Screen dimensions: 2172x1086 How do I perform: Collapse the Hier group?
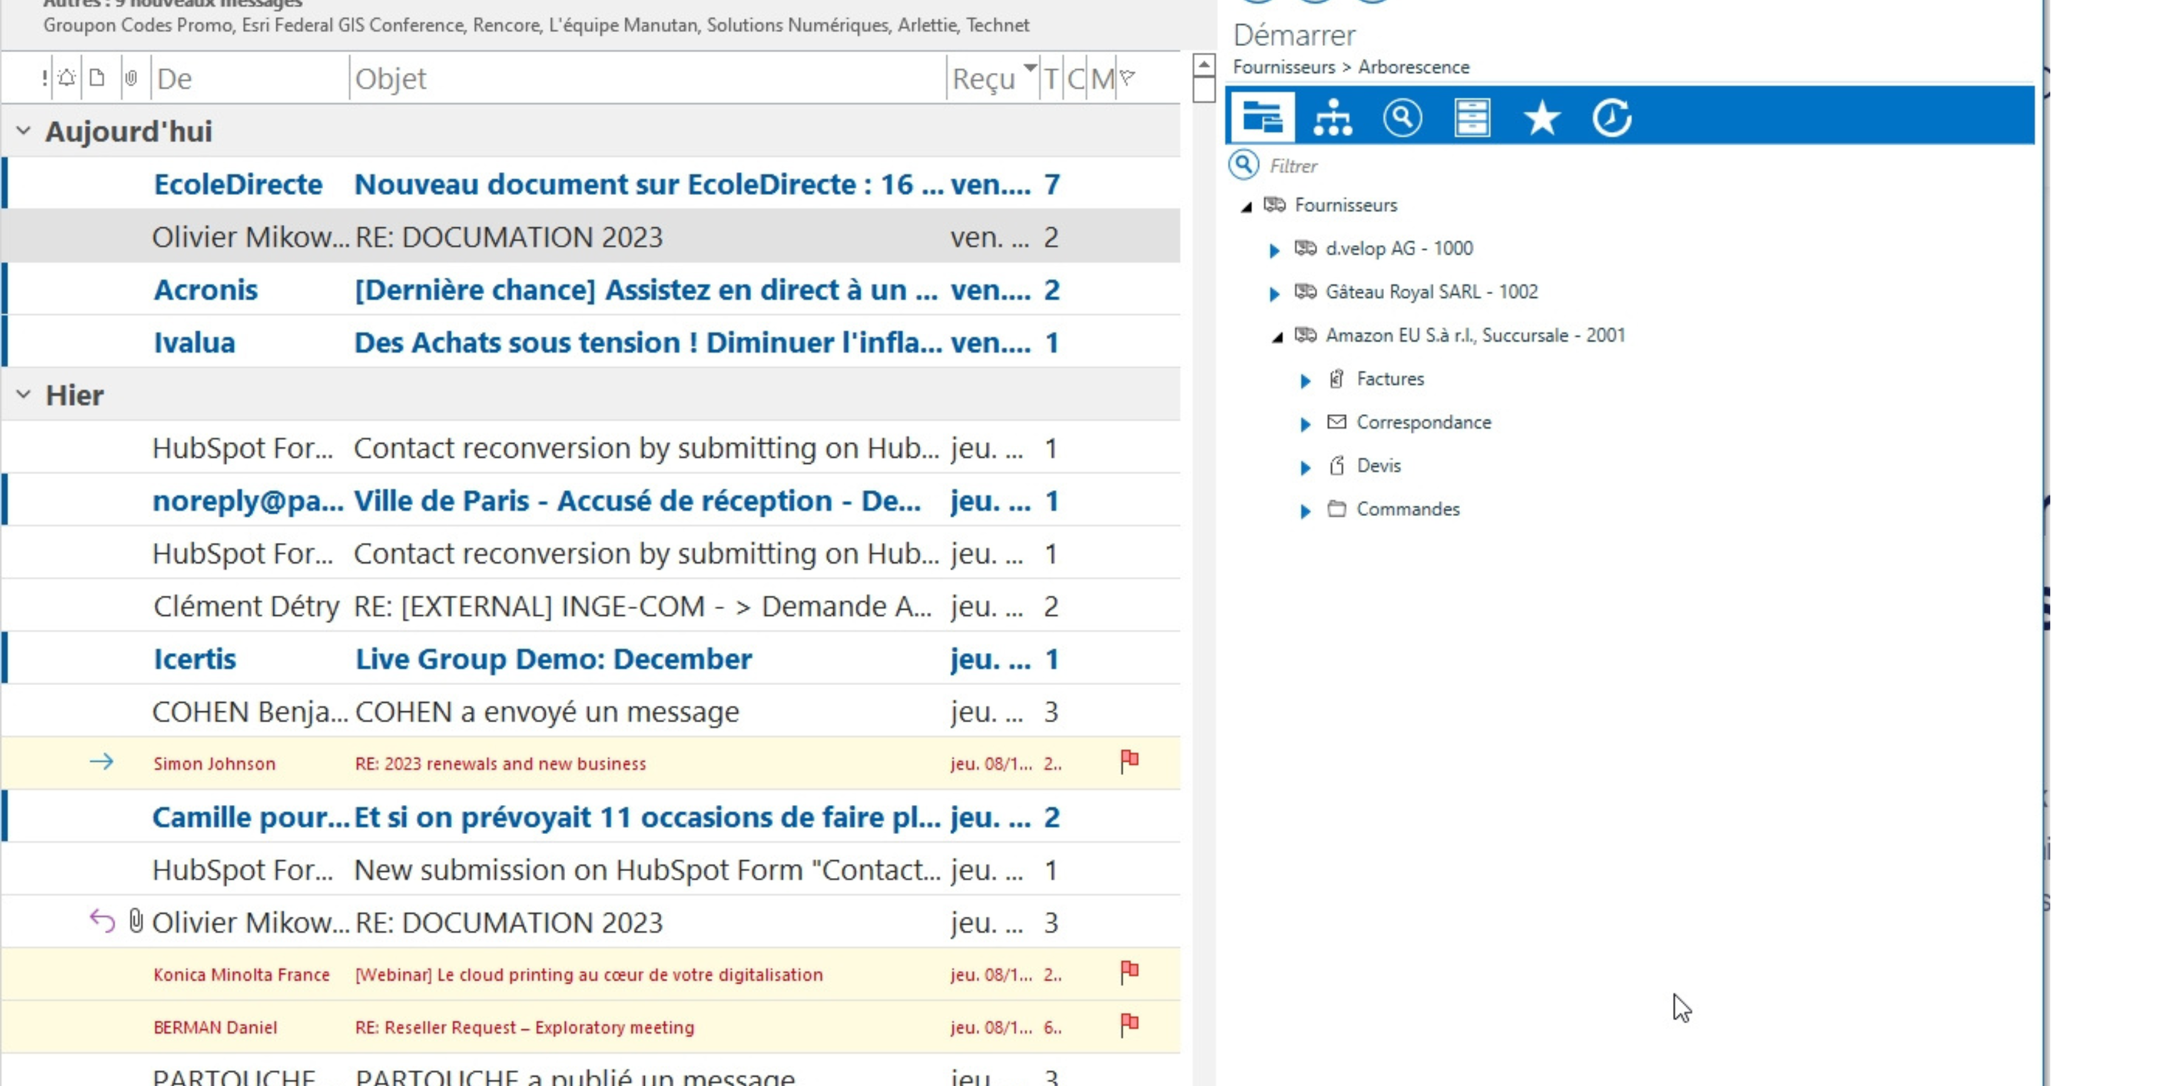[x=24, y=394]
